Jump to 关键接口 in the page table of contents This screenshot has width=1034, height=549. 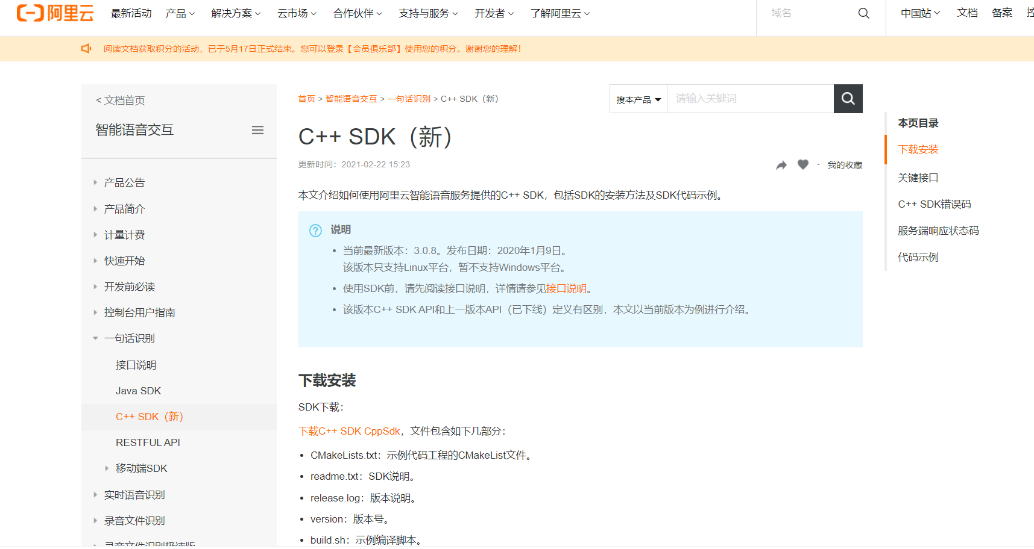918,177
